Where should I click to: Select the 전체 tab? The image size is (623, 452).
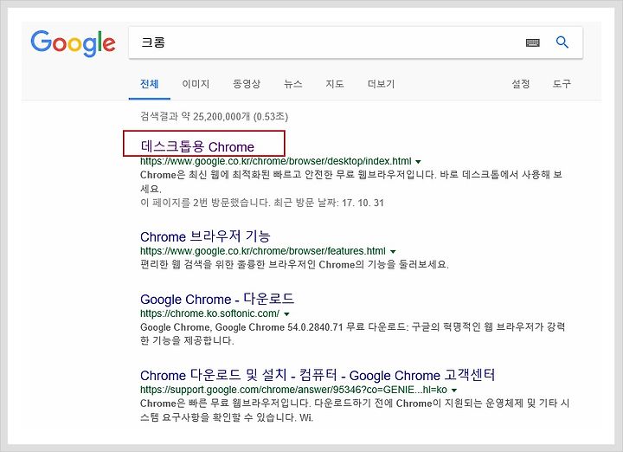[150, 84]
